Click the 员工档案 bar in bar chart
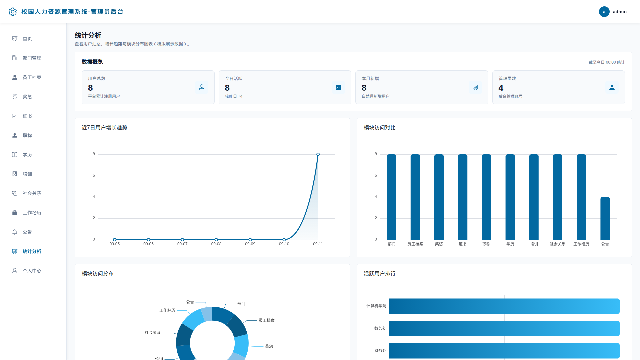Image resolution: width=640 pixels, height=360 pixels. (415, 197)
